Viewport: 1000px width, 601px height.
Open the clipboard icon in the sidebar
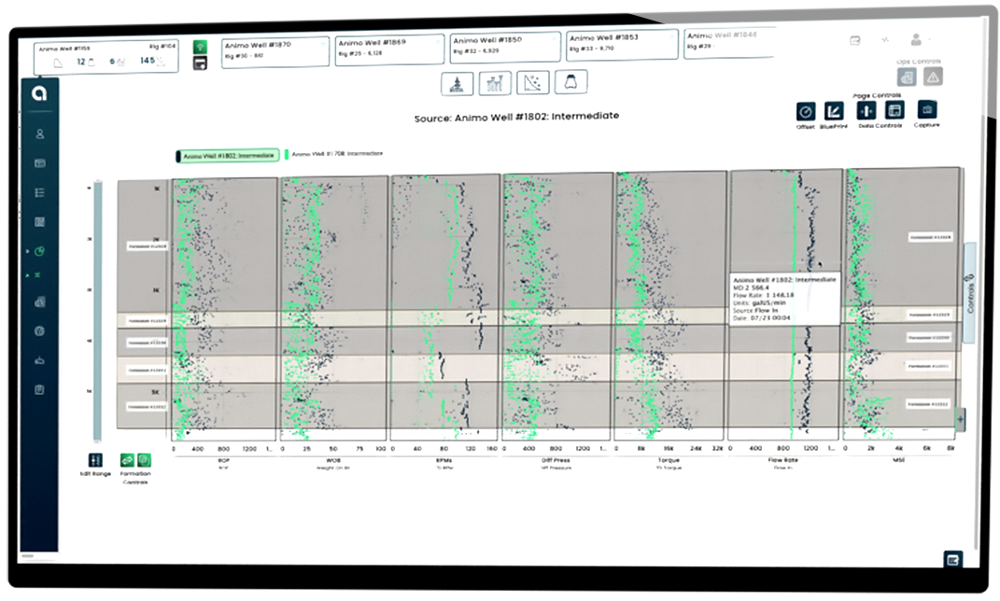40,389
